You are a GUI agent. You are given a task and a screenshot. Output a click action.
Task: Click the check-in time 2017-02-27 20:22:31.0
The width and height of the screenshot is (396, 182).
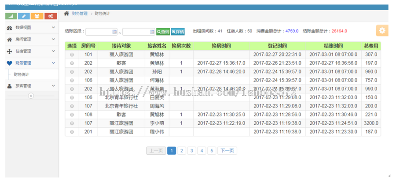tap(277, 55)
